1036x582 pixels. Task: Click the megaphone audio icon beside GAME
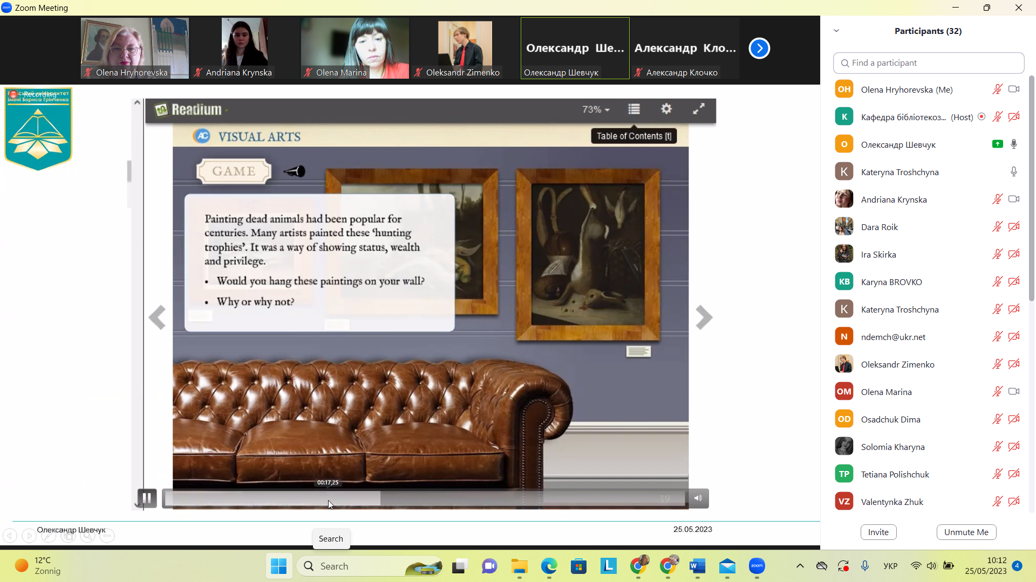[295, 171]
